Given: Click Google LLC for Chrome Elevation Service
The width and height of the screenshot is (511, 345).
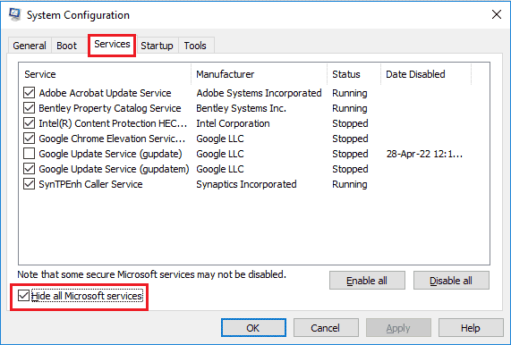Looking at the screenshot, I should (x=220, y=139).
